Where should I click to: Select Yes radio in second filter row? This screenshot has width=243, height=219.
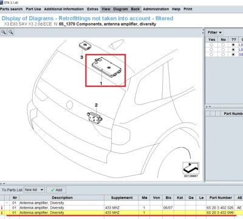click(x=211, y=49)
